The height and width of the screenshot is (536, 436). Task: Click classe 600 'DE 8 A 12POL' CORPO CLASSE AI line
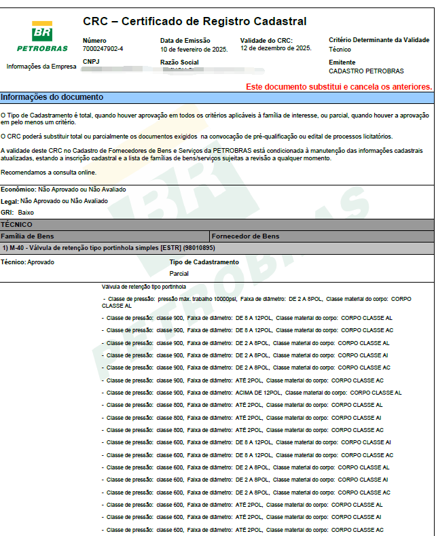click(x=247, y=442)
